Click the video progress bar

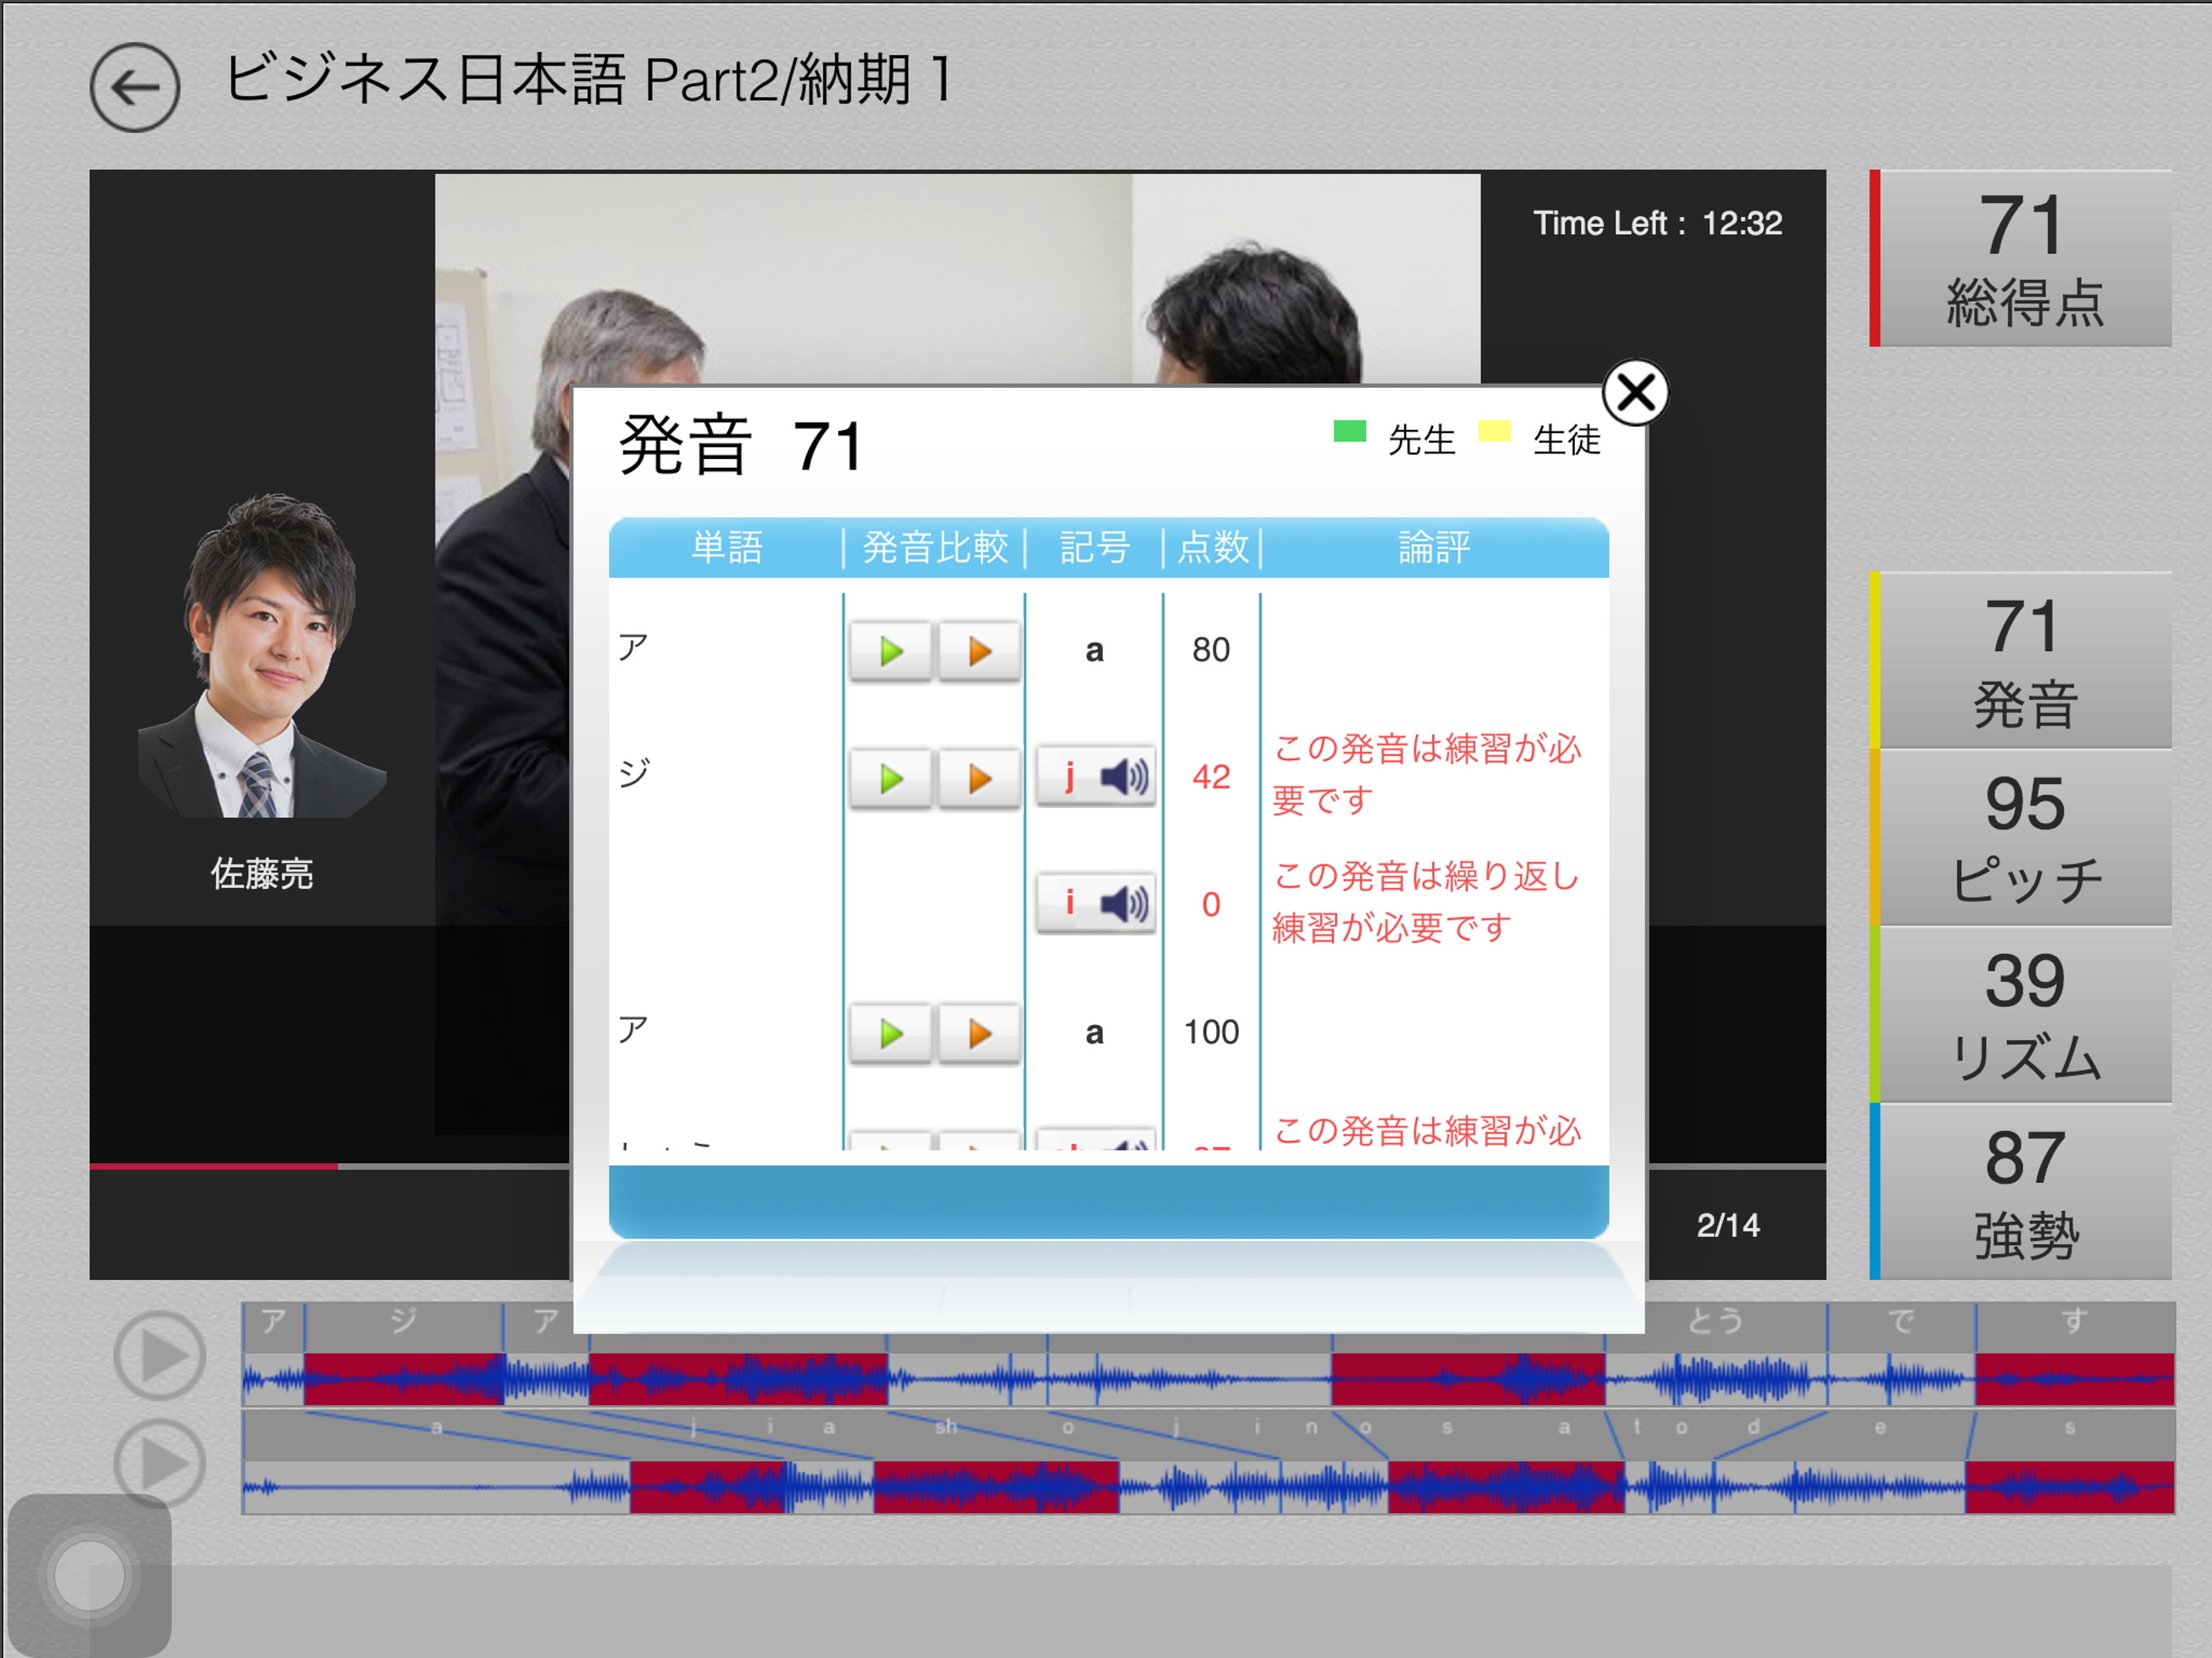pos(330,1166)
